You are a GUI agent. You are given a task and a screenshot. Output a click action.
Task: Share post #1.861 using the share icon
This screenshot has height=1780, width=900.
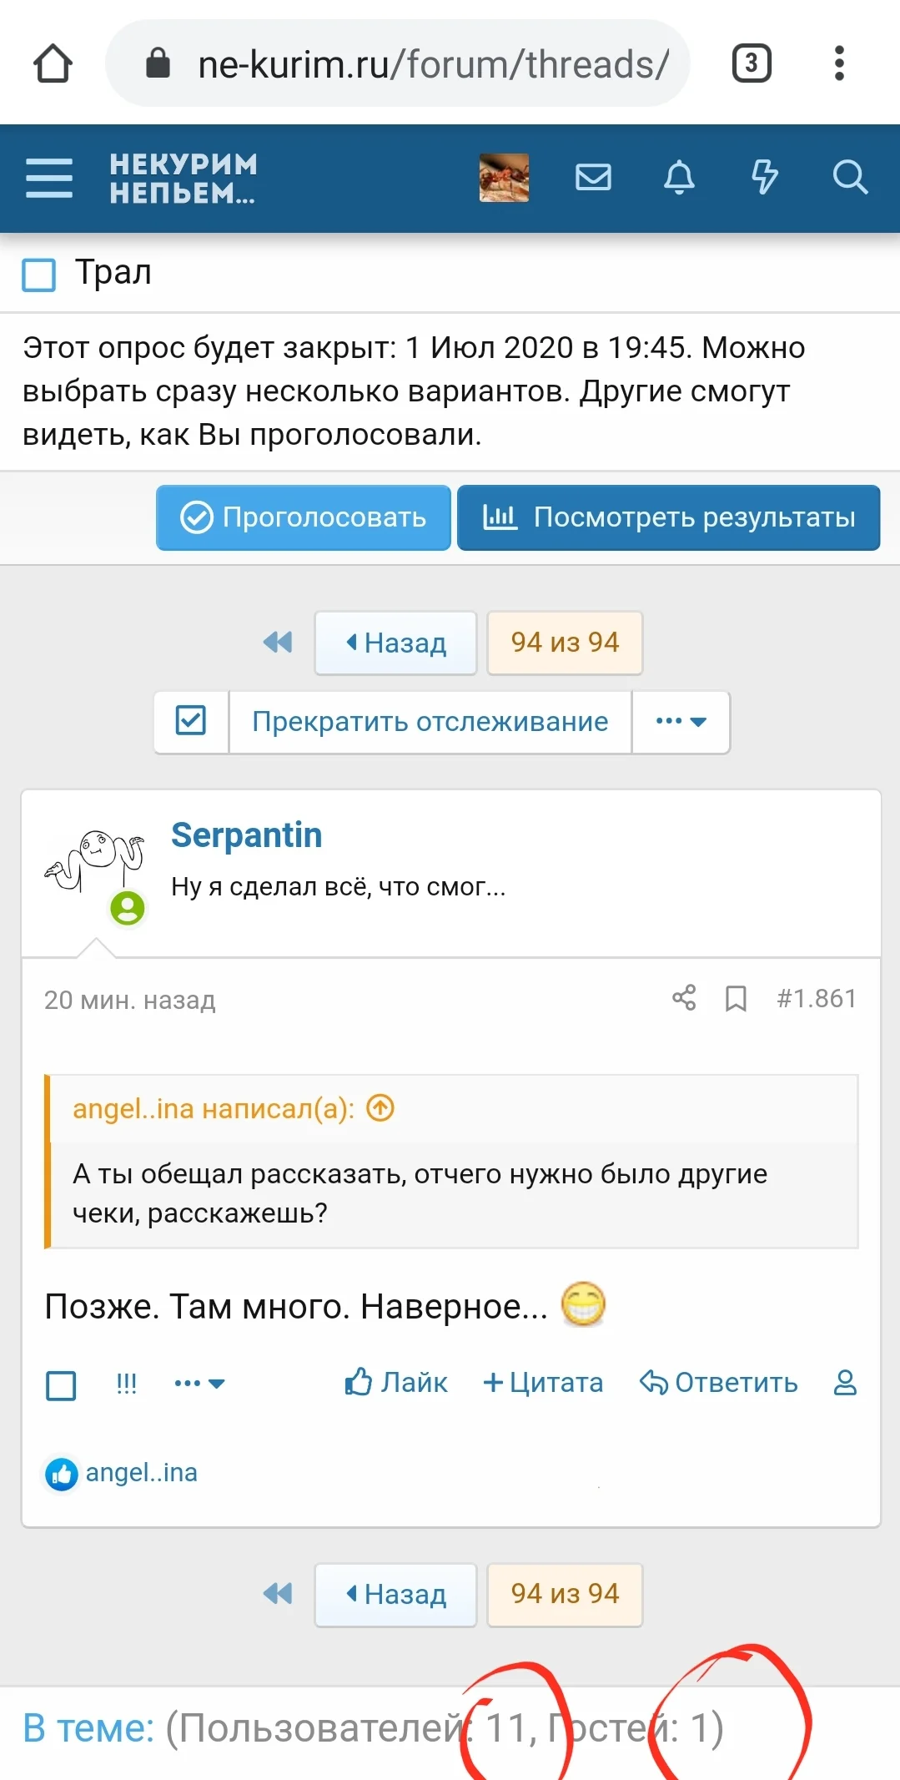(x=682, y=998)
